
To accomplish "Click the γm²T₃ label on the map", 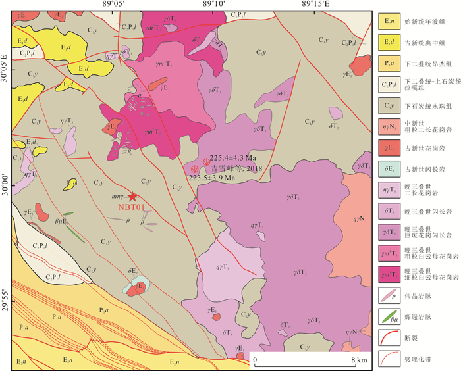I will (164, 63).
